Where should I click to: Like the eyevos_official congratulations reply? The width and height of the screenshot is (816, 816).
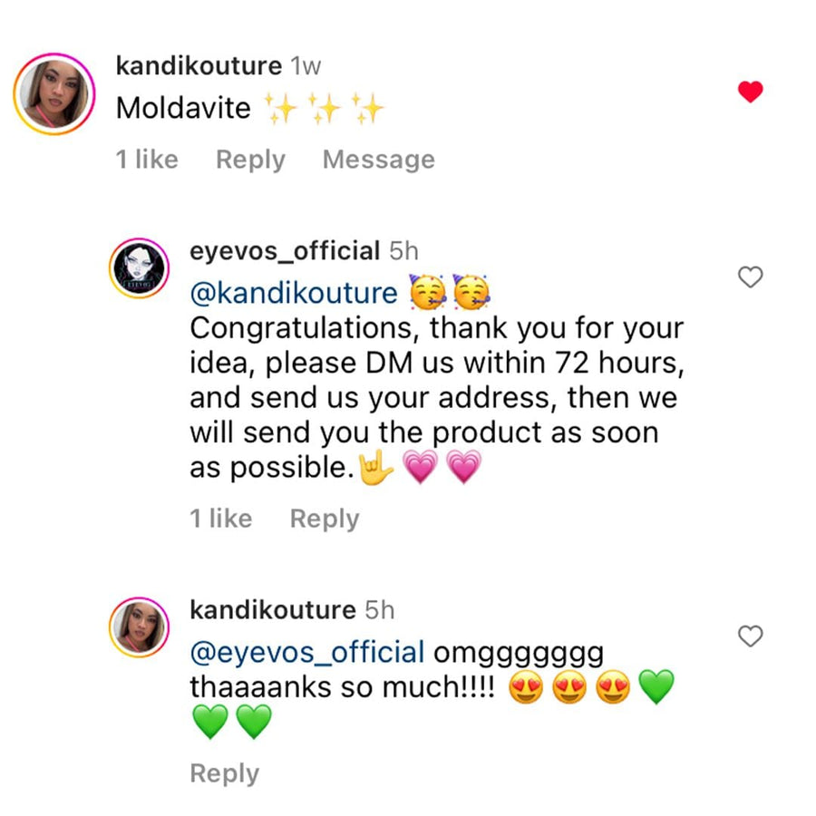coord(750,277)
